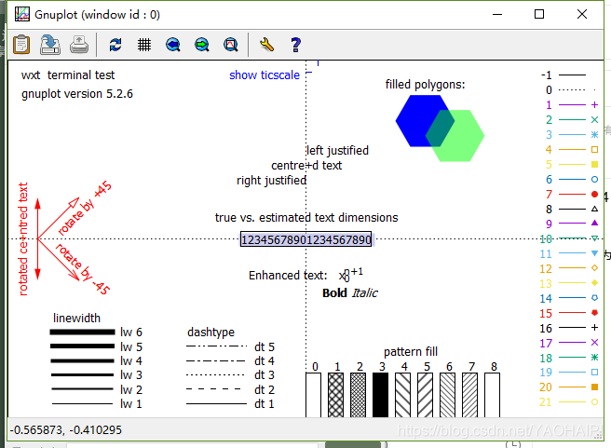
Task: Click the 'lw 6' thick line sample
Action: 82,333
